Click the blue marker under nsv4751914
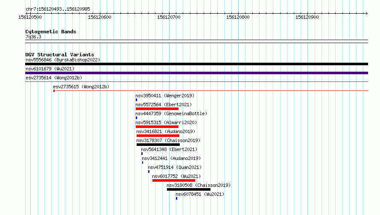The width and height of the screenshot is (380, 215). pyautogui.click(x=149, y=171)
